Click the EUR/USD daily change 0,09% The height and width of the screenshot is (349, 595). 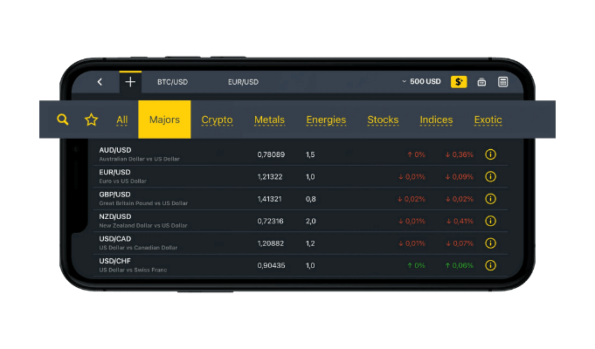460,176
